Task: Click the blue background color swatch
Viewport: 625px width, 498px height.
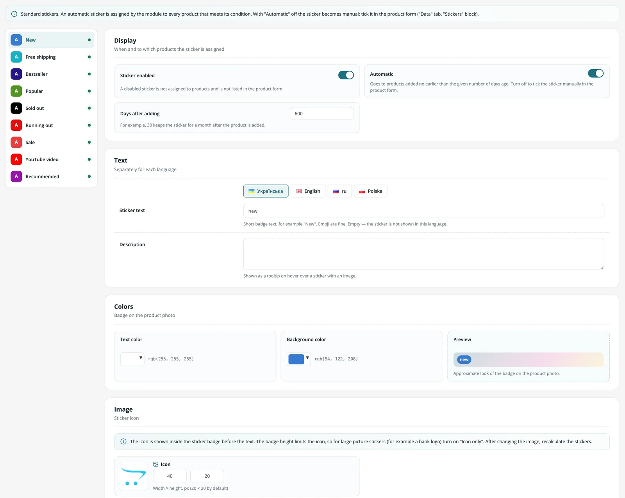Action: pos(296,359)
